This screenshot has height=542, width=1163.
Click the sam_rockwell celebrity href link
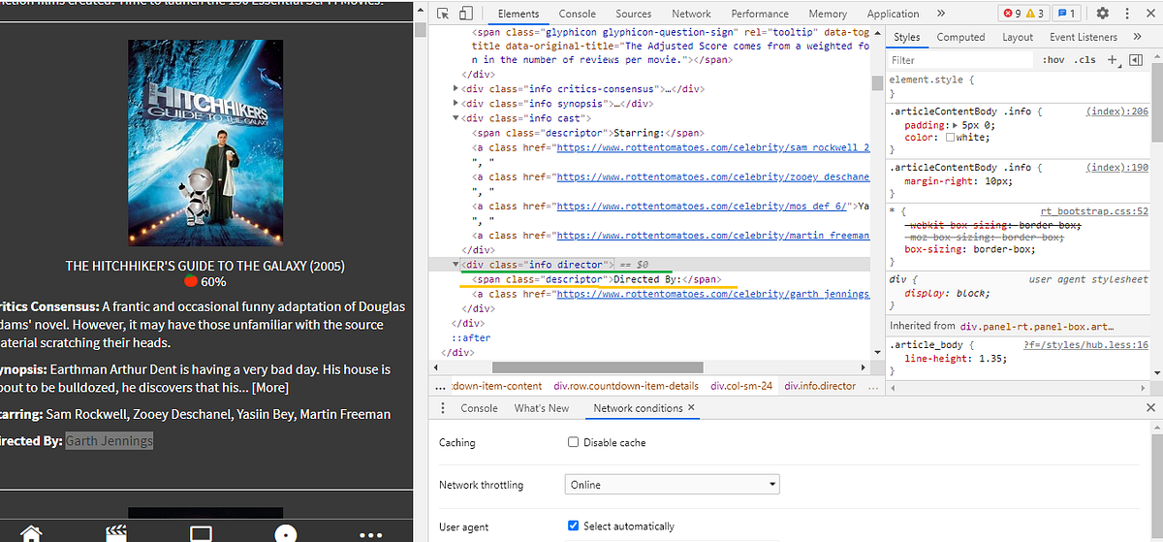[x=712, y=147]
